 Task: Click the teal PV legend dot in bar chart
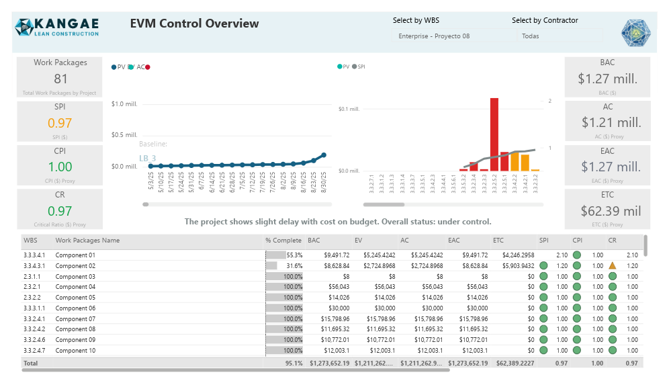[x=340, y=67]
